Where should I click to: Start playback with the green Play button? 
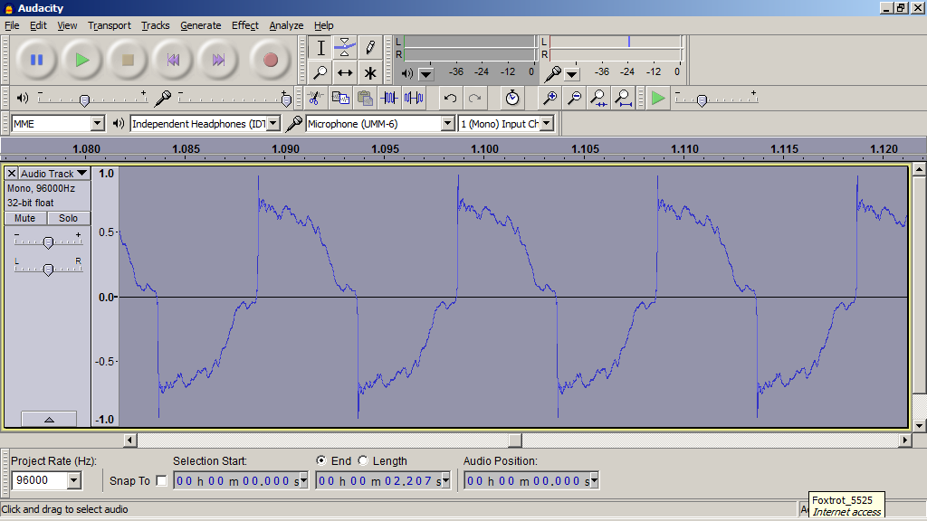[82, 60]
